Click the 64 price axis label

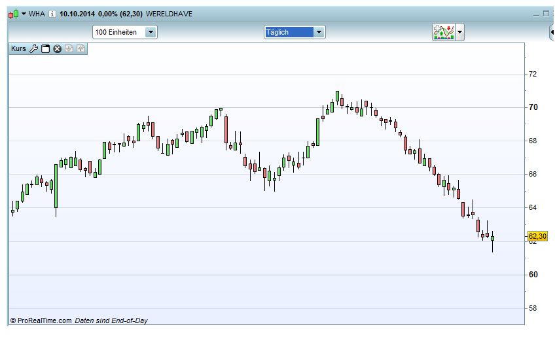532,207
